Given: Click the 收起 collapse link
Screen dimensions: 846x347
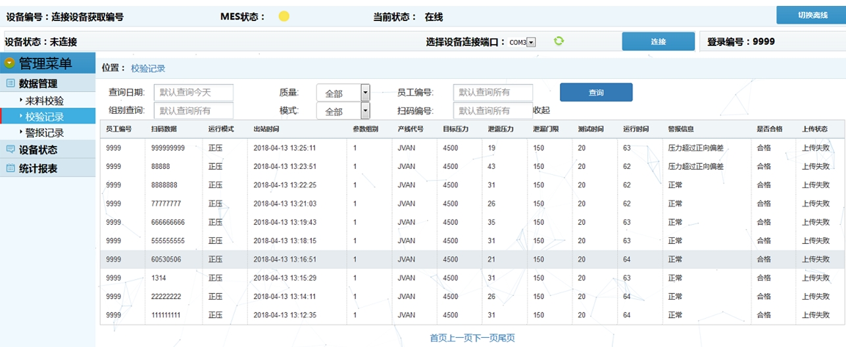Looking at the screenshot, I should click(541, 110).
